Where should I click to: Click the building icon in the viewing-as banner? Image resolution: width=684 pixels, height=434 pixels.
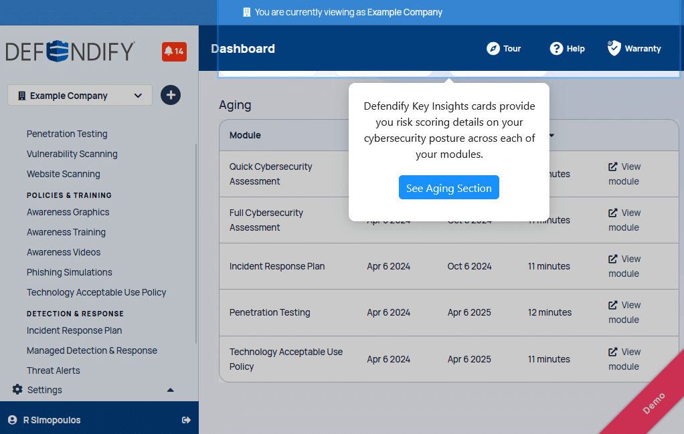[246, 12]
